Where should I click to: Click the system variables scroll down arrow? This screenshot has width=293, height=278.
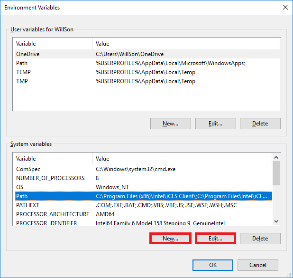pos(276,221)
